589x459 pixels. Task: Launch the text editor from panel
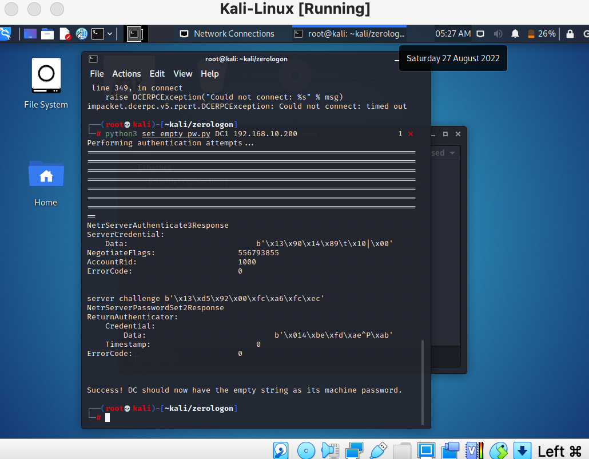[65, 34]
